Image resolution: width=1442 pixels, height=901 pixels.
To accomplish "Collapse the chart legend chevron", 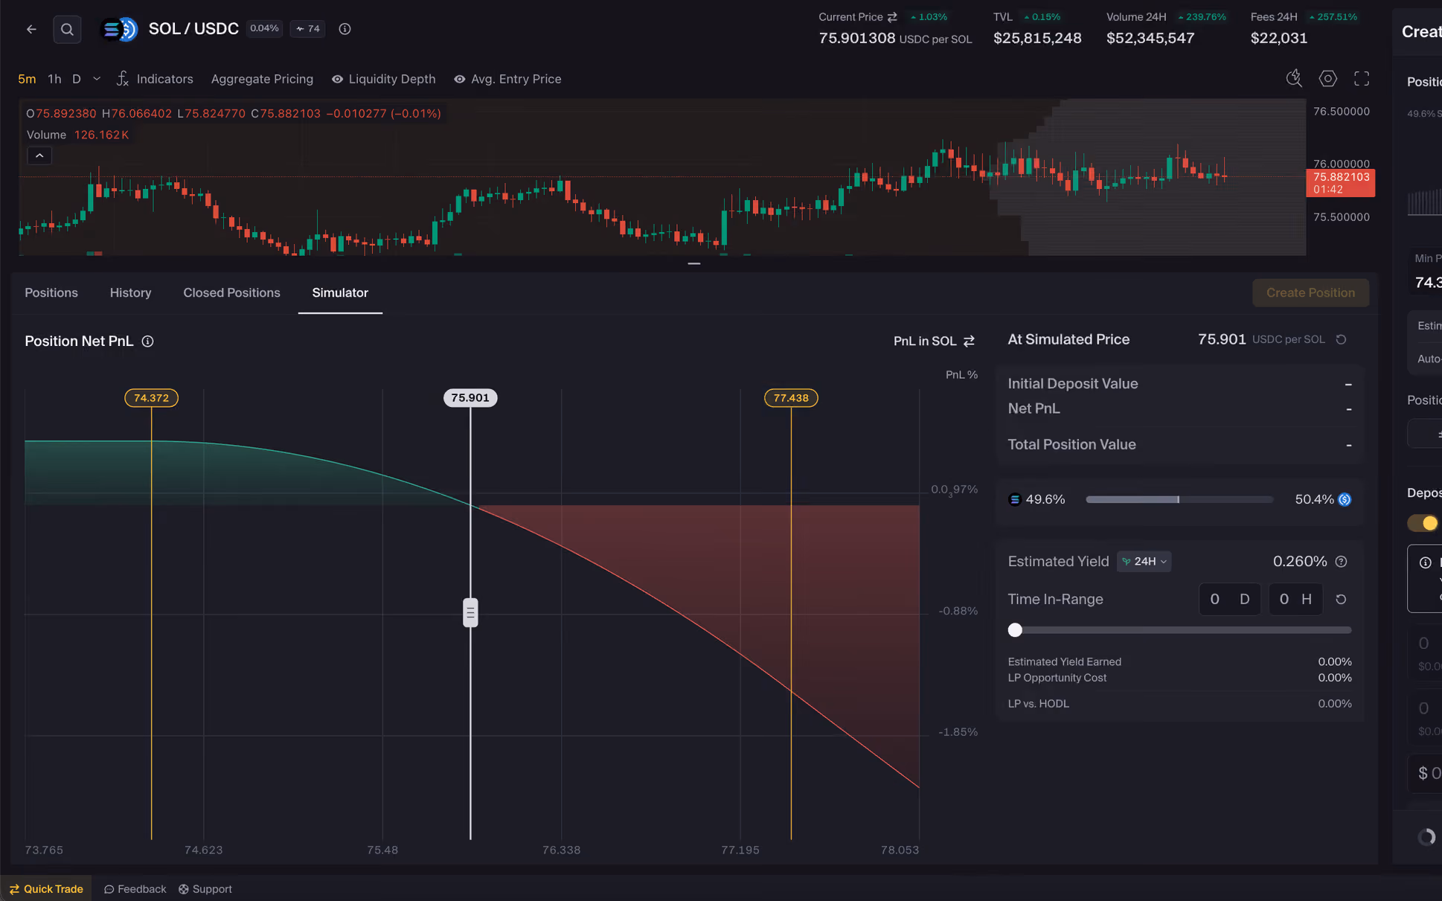I will pos(39,155).
